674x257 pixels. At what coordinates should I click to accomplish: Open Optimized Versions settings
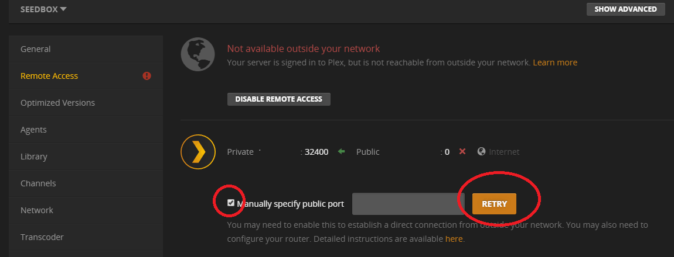57,103
